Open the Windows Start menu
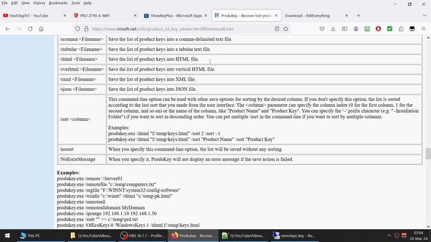This screenshot has height=242, width=431. tap(7, 236)
